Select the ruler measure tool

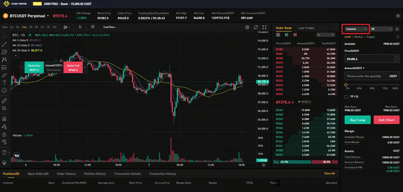(x=4, y=101)
